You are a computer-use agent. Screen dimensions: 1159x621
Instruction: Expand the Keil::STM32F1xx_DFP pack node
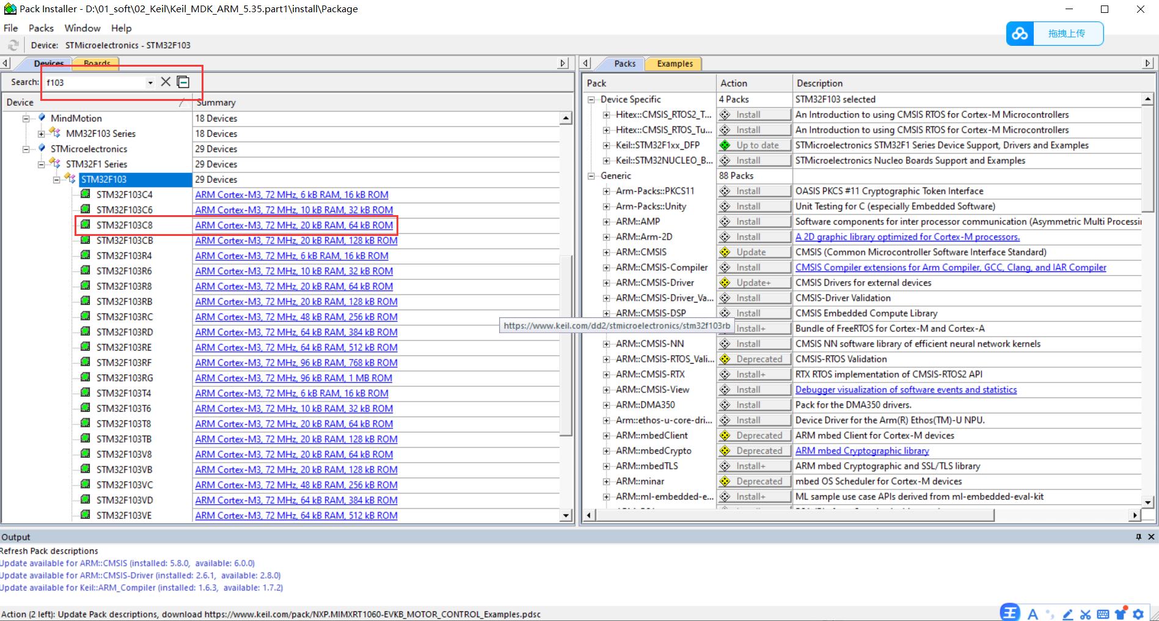[x=606, y=145]
